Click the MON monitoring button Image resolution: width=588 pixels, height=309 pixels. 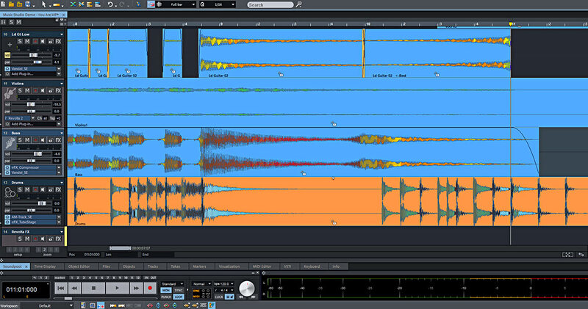167,291
